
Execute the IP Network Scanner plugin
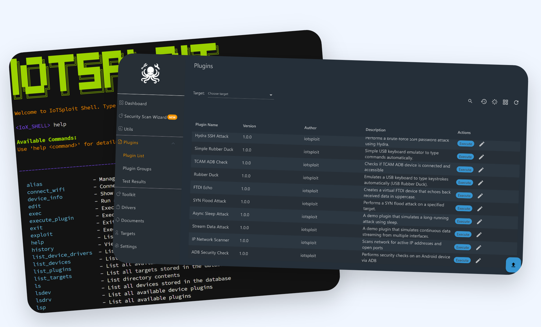click(463, 247)
